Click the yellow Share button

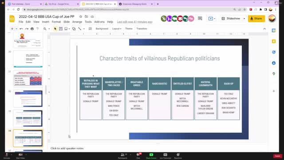pos(256,19)
